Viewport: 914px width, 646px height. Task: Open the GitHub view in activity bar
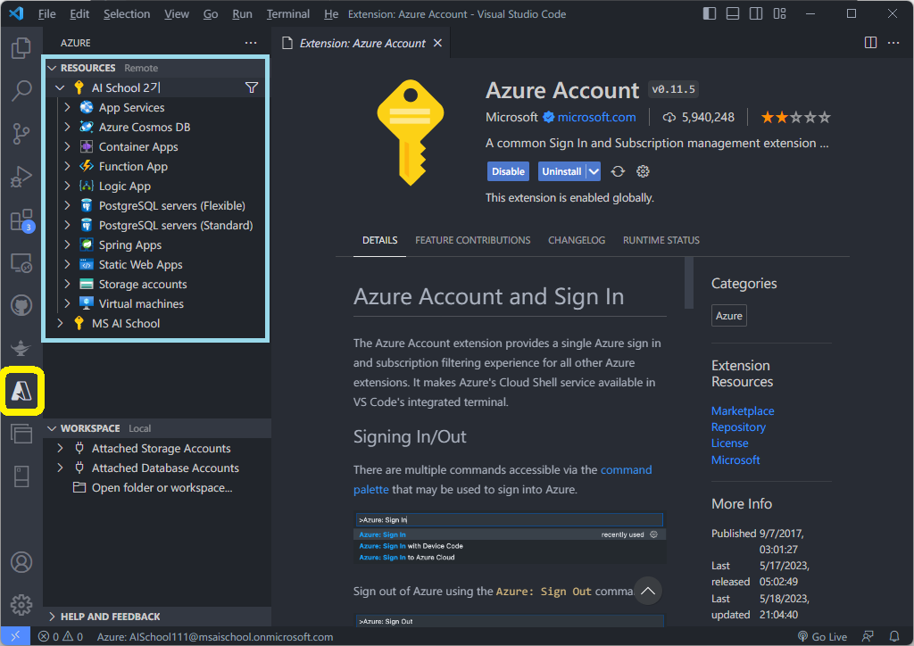coord(21,305)
